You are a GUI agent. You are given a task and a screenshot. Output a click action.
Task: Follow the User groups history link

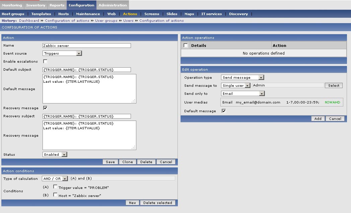tap(106, 20)
